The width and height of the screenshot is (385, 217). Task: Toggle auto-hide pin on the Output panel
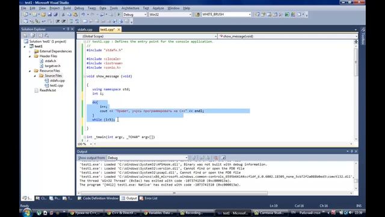(x=352, y=151)
